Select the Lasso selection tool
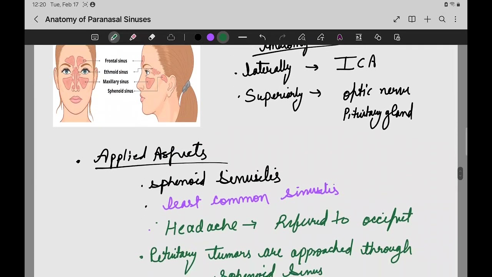Image resolution: width=492 pixels, height=277 pixels. pos(171,37)
